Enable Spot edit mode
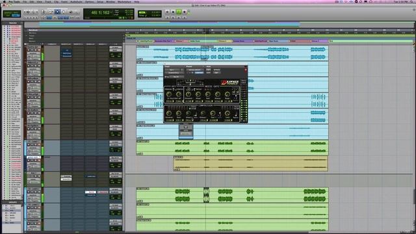The width and height of the screenshot is (416, 234). (x=16, y=12)
